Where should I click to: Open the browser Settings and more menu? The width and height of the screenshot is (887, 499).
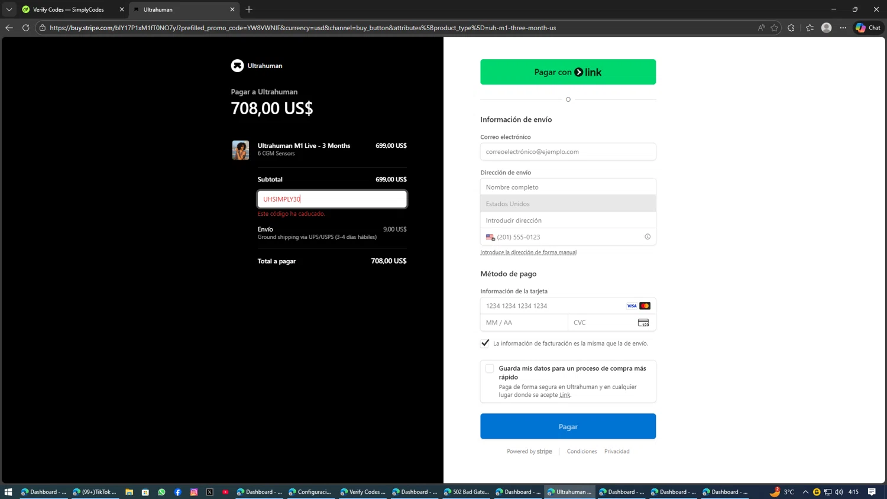pyautogui.click(x=843, y=28)
